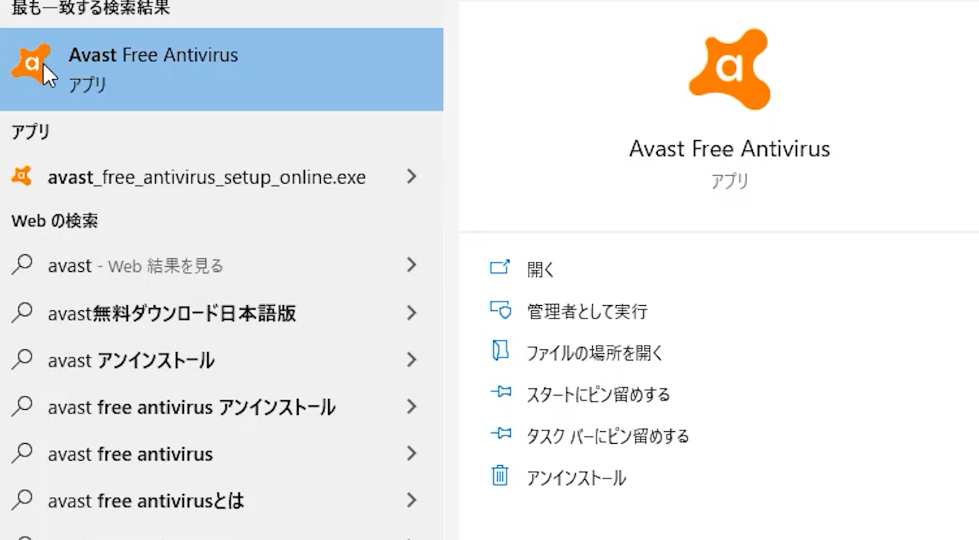Expand chevron for 'avast free antivirusとは'
Screen dimensions: 979x540
click(411, 500)
